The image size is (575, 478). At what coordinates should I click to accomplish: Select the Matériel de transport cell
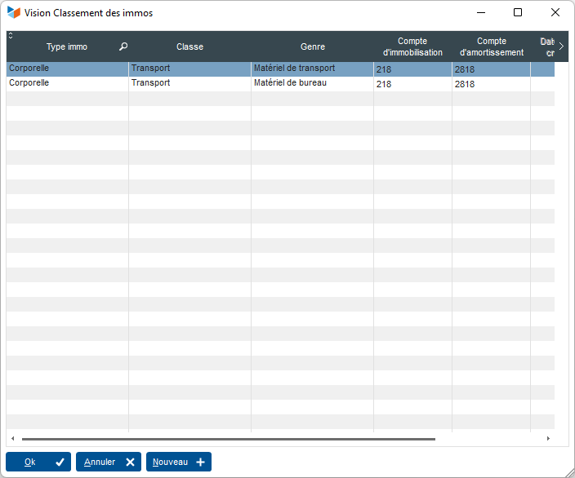(294, 69)
